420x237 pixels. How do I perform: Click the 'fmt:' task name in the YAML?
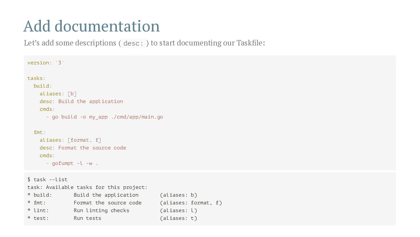(x=40, y=132)
